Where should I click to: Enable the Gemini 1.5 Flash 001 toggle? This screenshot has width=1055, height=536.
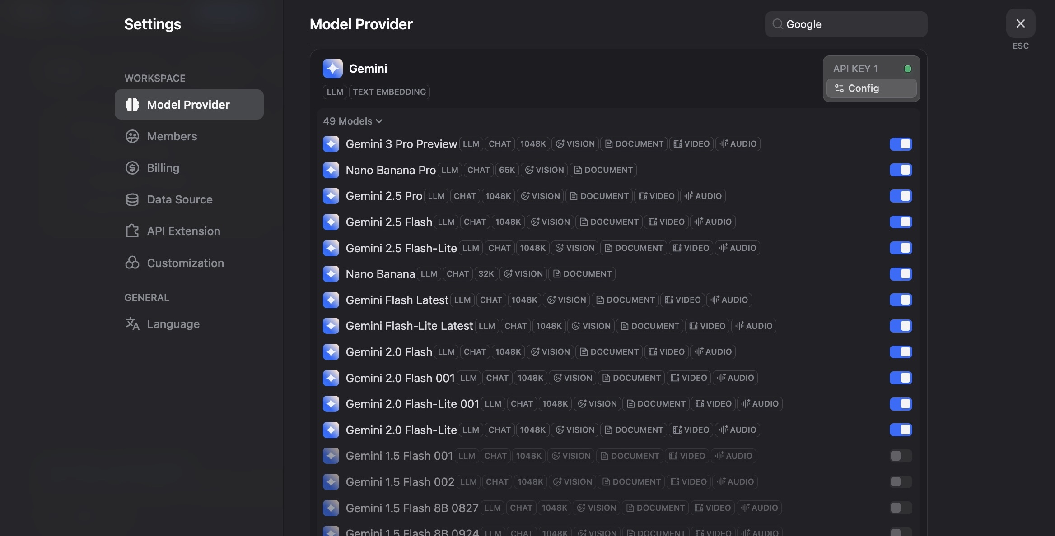(901, 456)
